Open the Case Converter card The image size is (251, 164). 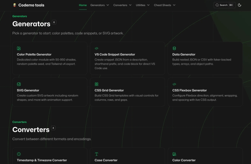(127, 156)
